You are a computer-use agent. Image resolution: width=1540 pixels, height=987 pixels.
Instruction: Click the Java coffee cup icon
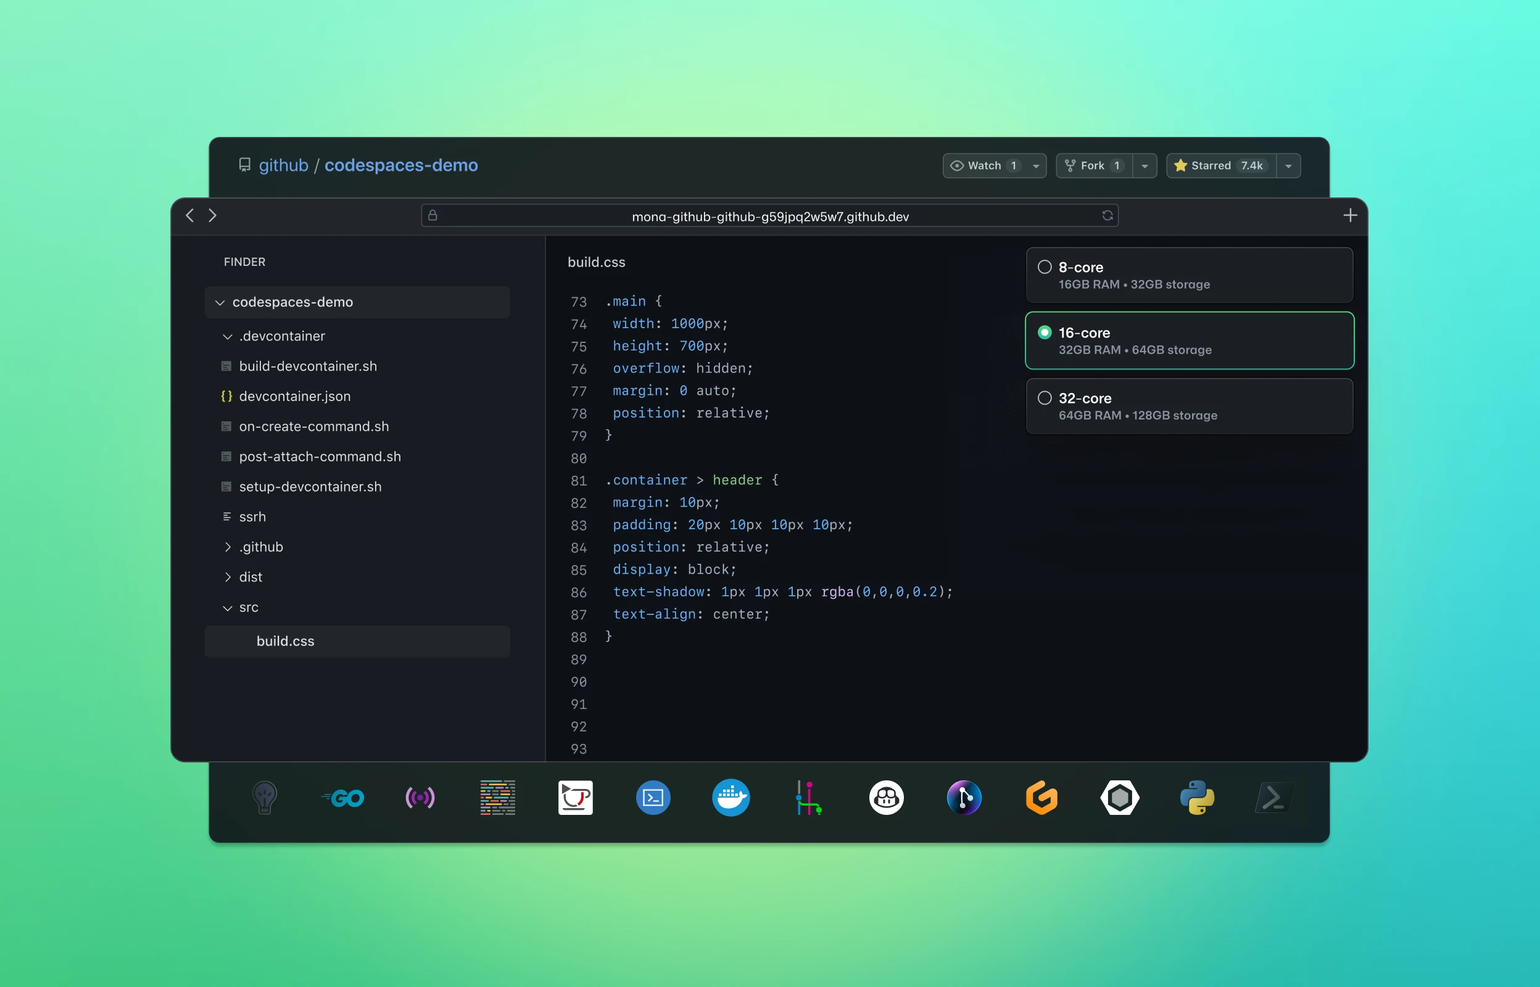coord(575,798)
